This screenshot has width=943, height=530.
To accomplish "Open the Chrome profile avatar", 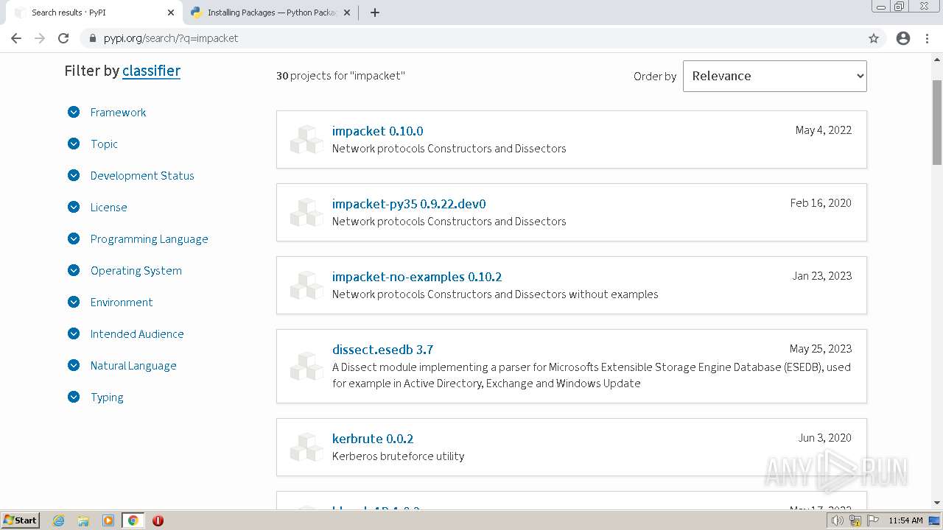I will click(903, 38).
